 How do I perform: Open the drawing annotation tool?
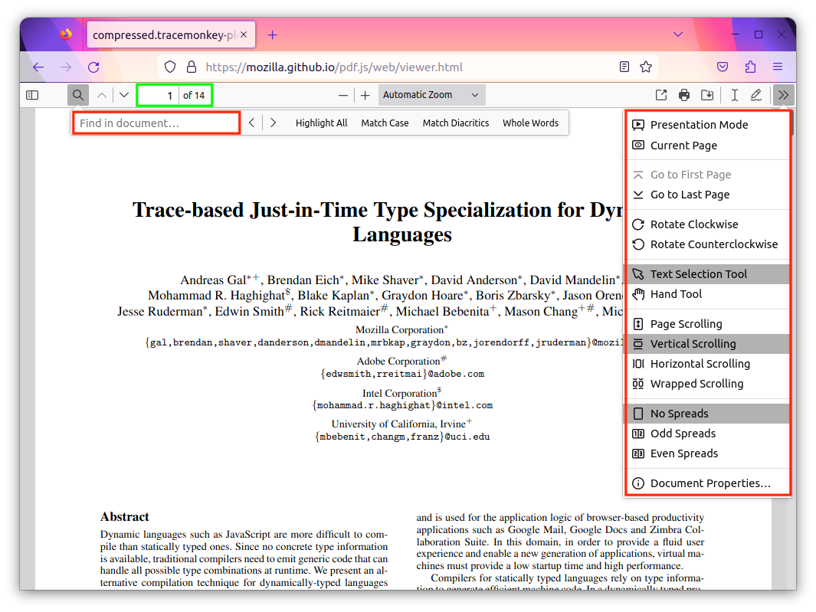pyautogui.click(x=757, y=94)
